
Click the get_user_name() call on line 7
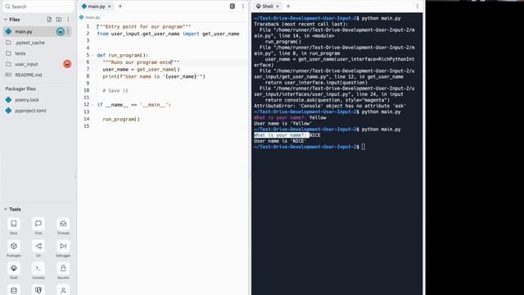[158, 69]
